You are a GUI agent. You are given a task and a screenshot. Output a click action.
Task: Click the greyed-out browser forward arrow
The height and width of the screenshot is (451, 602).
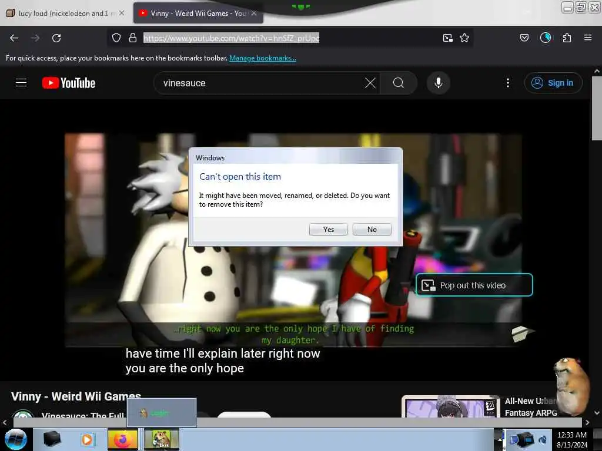point(35,38)
